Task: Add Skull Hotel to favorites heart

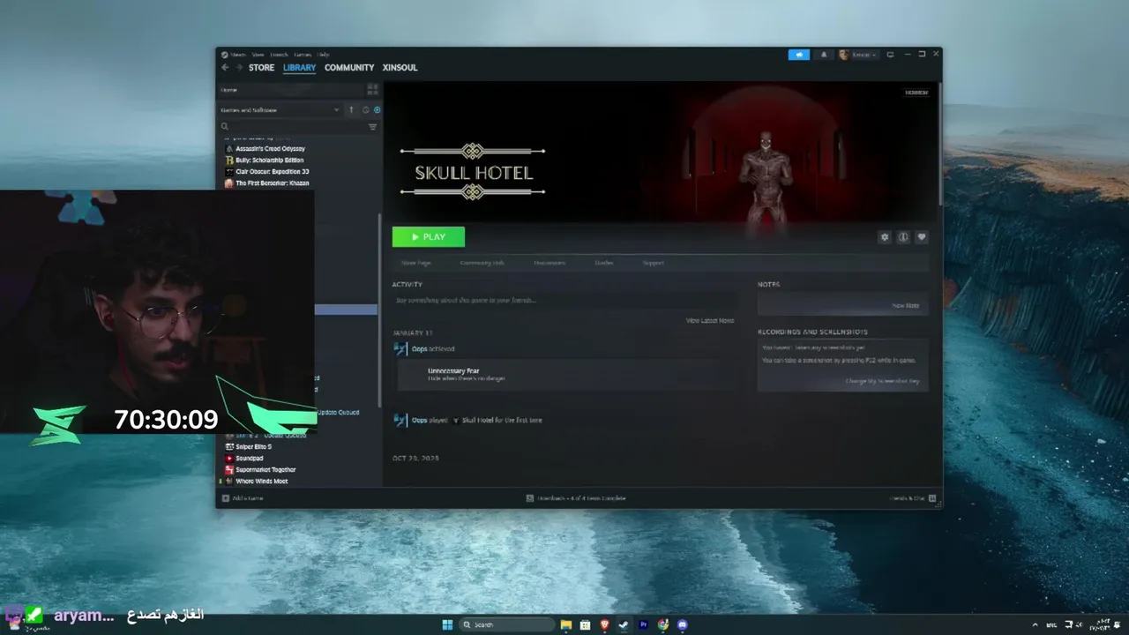Action: [x=922, y=237]
